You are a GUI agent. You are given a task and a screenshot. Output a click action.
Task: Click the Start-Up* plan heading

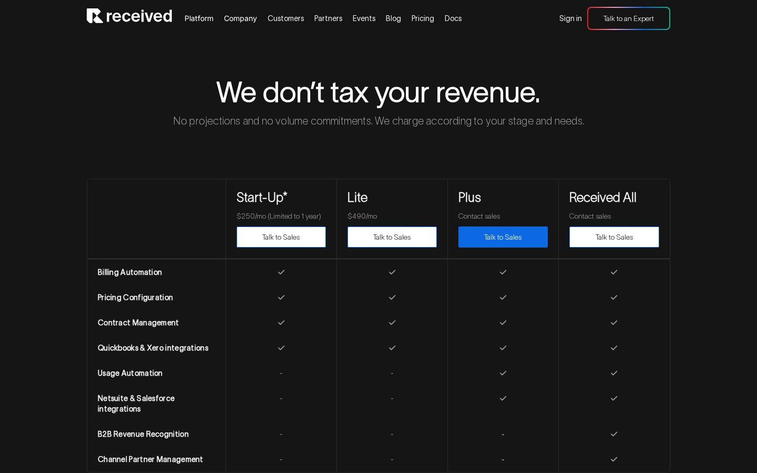click(x=262, y=198)
